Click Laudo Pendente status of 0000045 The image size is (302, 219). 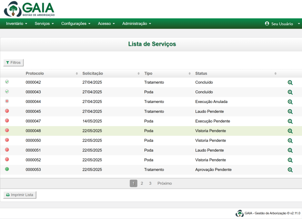[x=210, y=111]
